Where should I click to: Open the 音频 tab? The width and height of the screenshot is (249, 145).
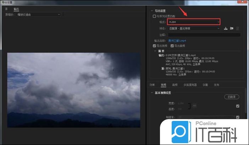pos(175,85)
